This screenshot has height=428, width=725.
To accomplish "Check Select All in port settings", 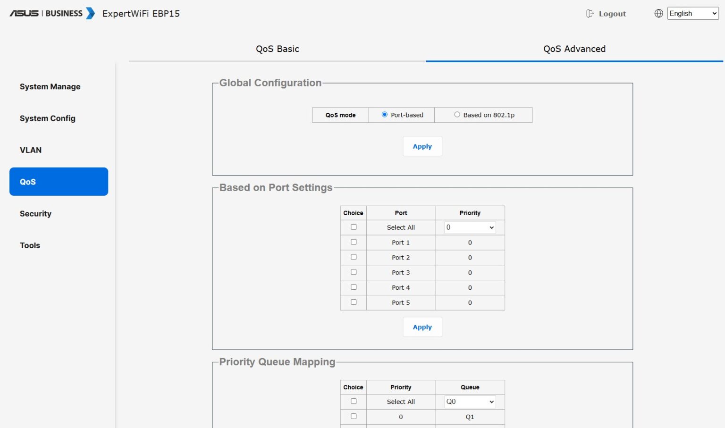I will click(x=354, y=227).
